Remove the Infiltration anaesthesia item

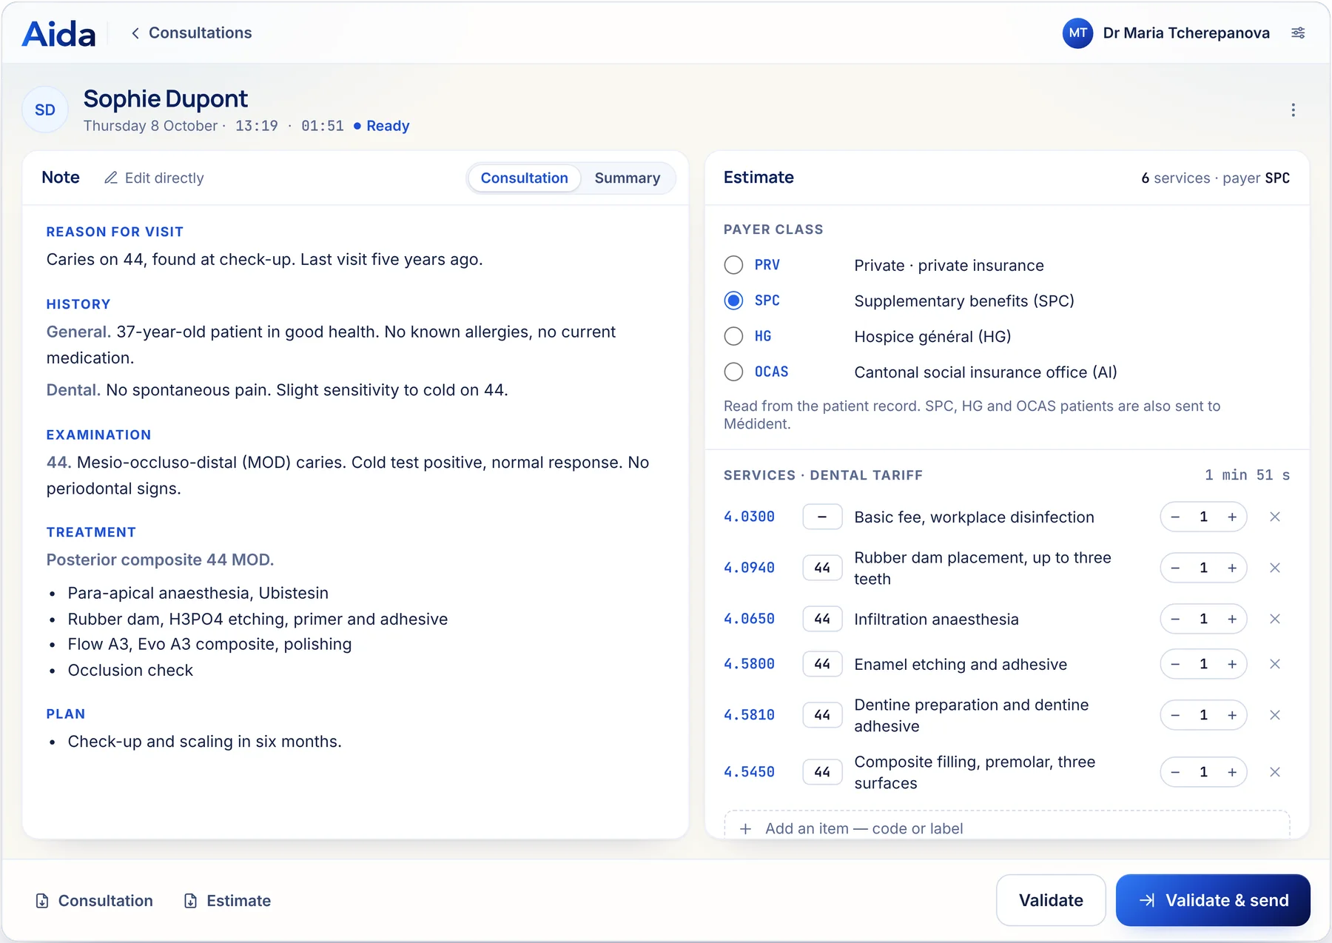click(1274, 619)
